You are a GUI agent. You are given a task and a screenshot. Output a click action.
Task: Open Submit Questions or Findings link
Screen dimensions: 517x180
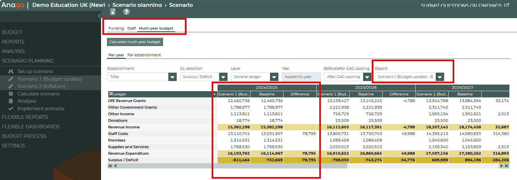coord(465,6)
